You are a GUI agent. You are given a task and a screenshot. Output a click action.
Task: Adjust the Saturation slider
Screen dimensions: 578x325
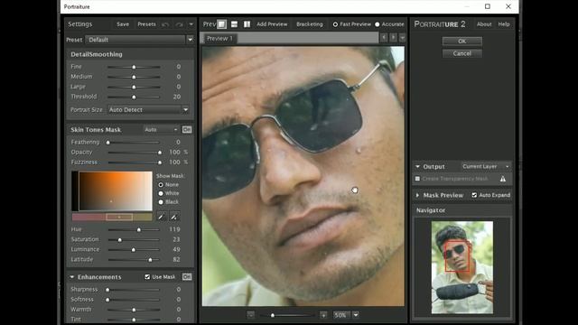coord(134,239)
